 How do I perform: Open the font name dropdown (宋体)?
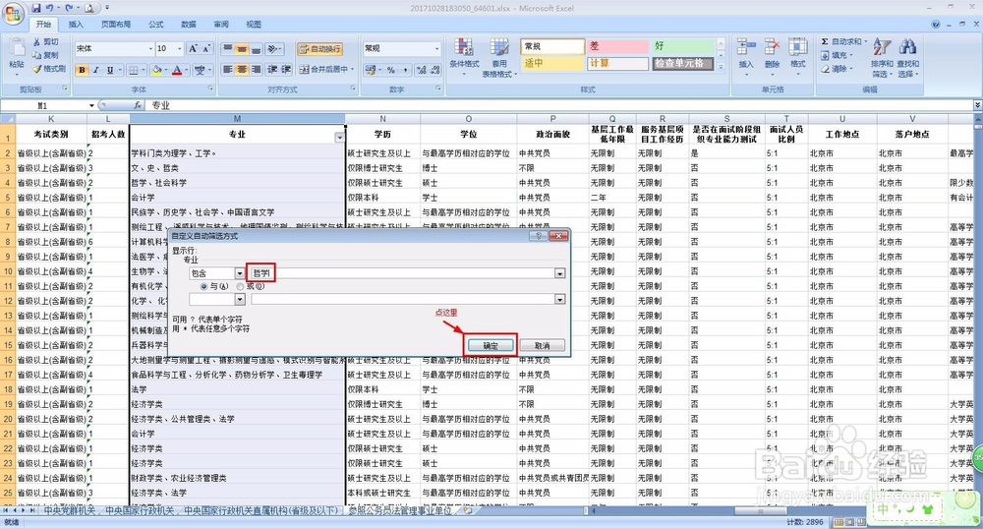(150, 48)
